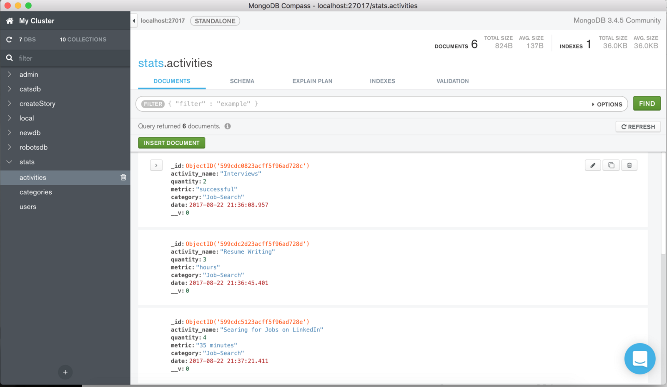Image resolution: width=667 pixels, height=387 pixels.
Task: Expand the Interviews document fields
Action: [156, 166]
